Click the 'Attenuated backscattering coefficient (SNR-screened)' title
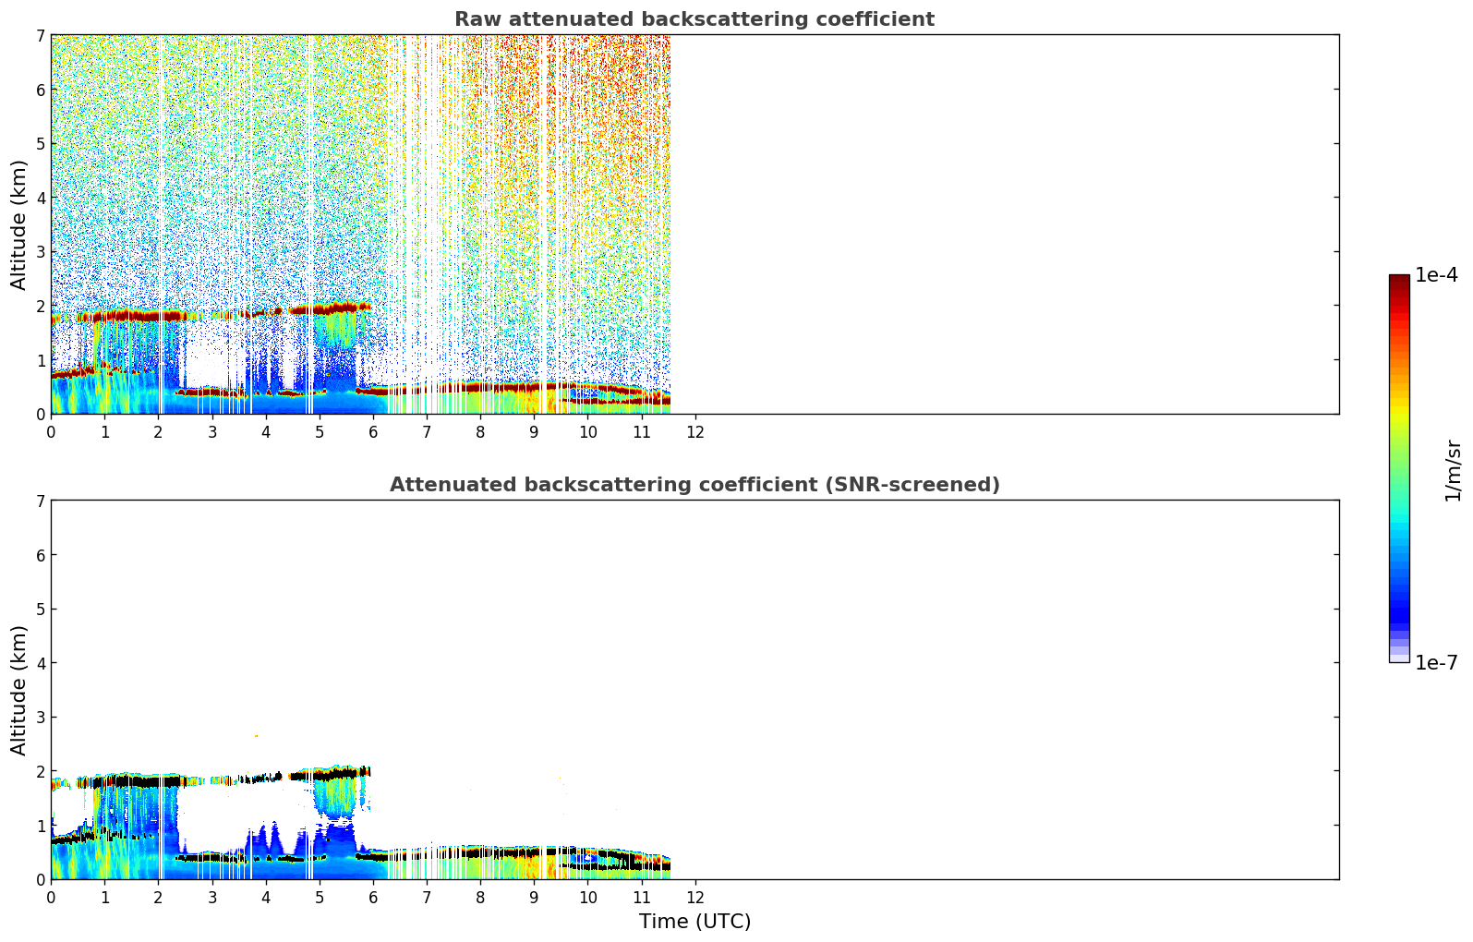This screenshot has height=942, width=1473. [x=694, y=485]
